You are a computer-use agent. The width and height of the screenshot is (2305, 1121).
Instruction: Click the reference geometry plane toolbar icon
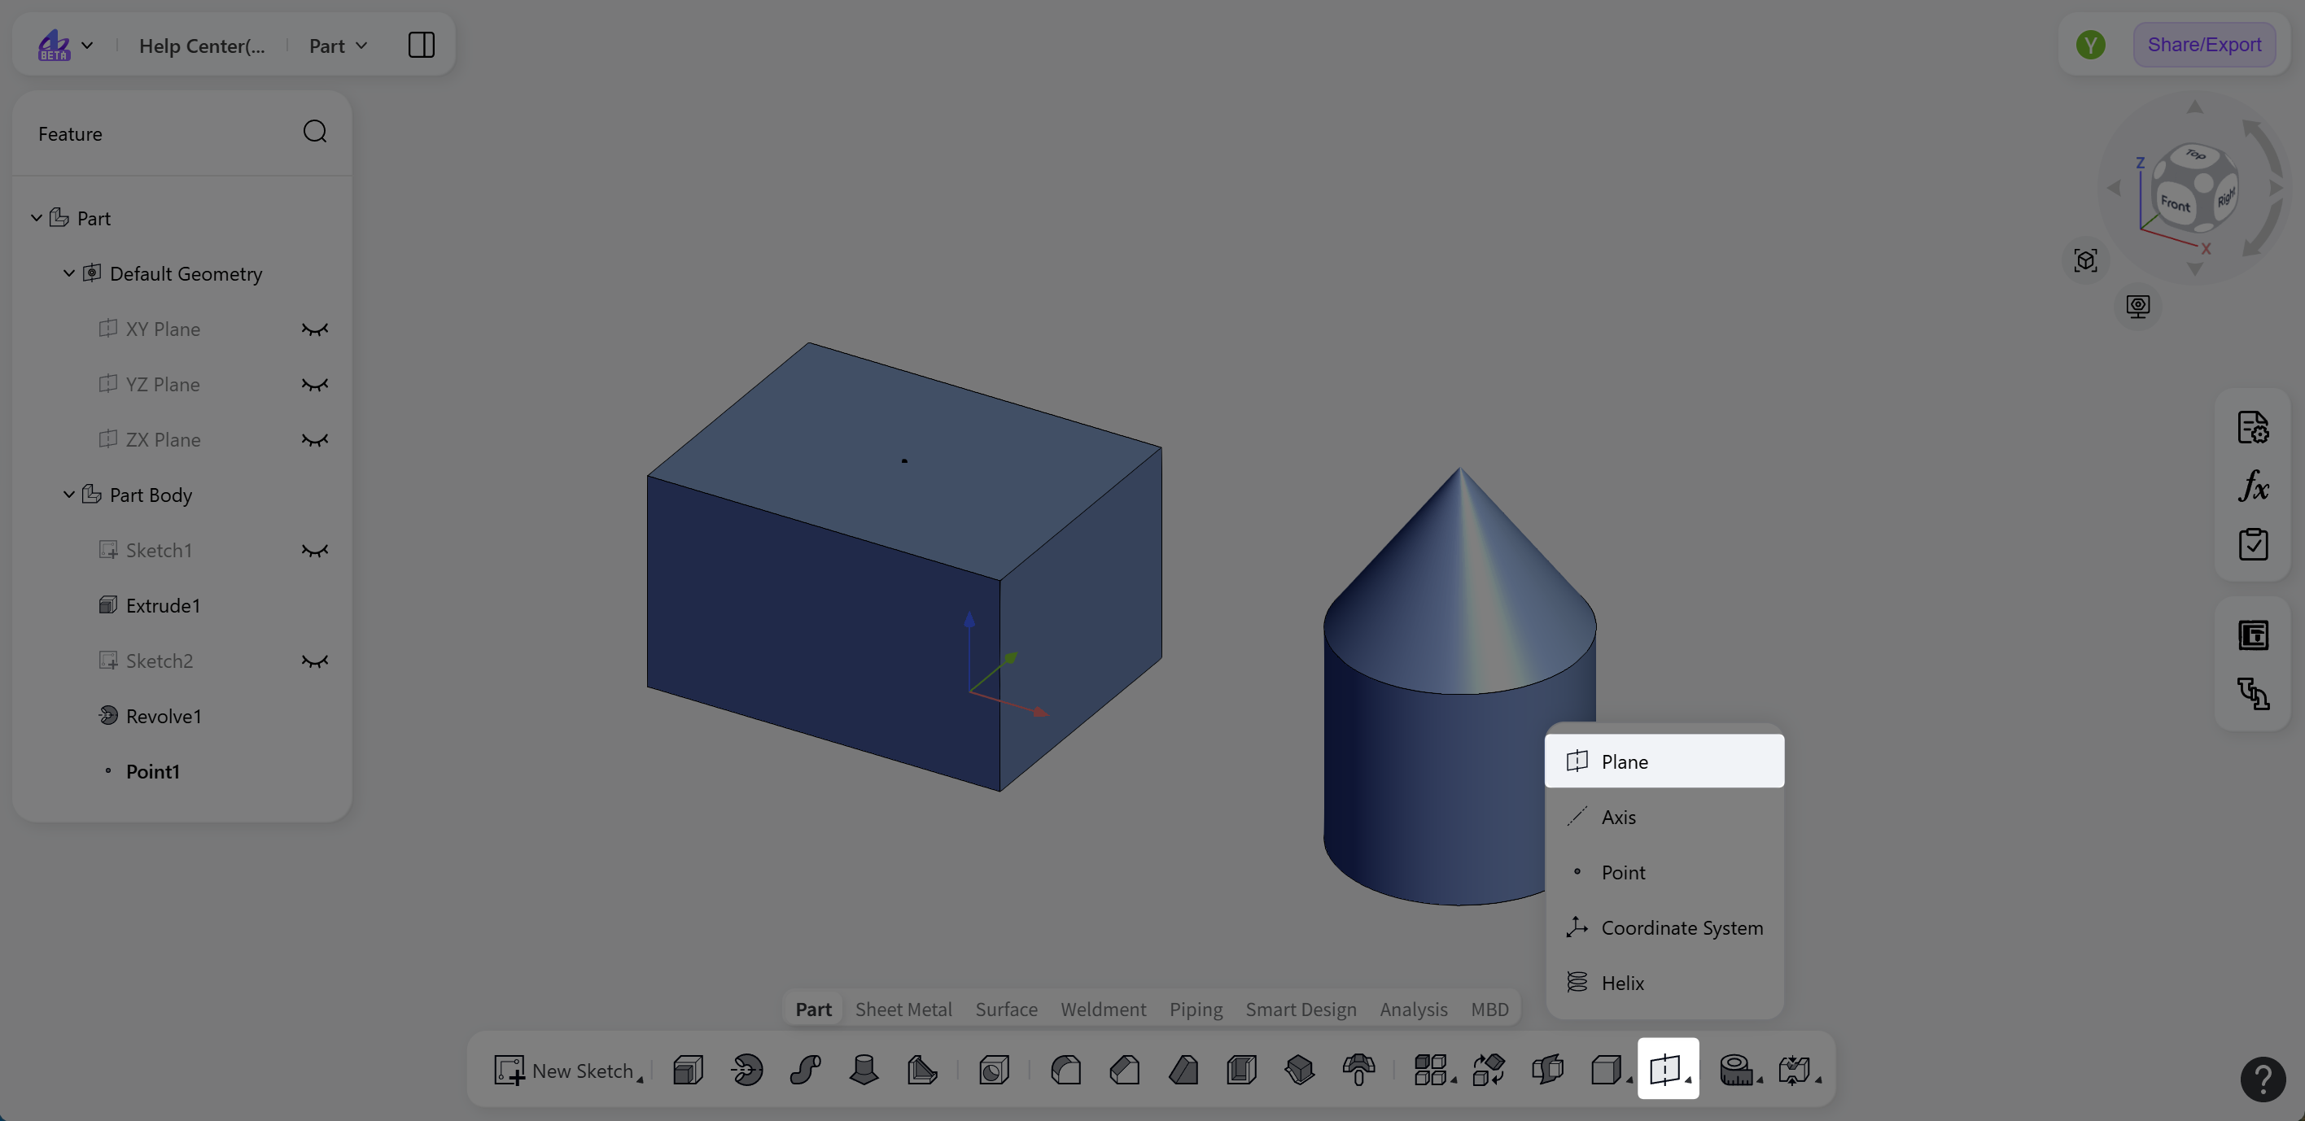click(1668, 1069)
